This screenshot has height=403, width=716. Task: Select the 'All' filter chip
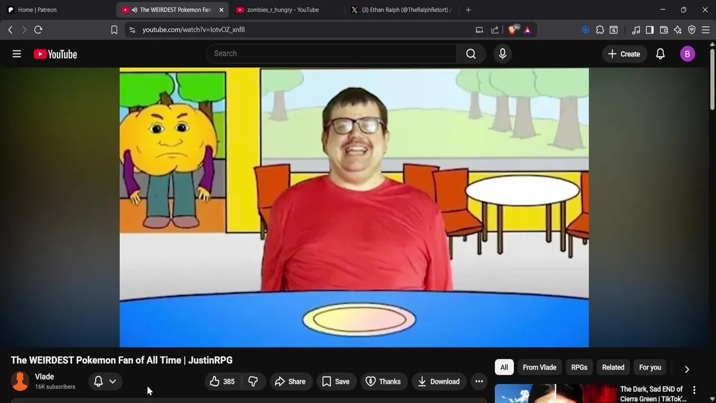504,367
